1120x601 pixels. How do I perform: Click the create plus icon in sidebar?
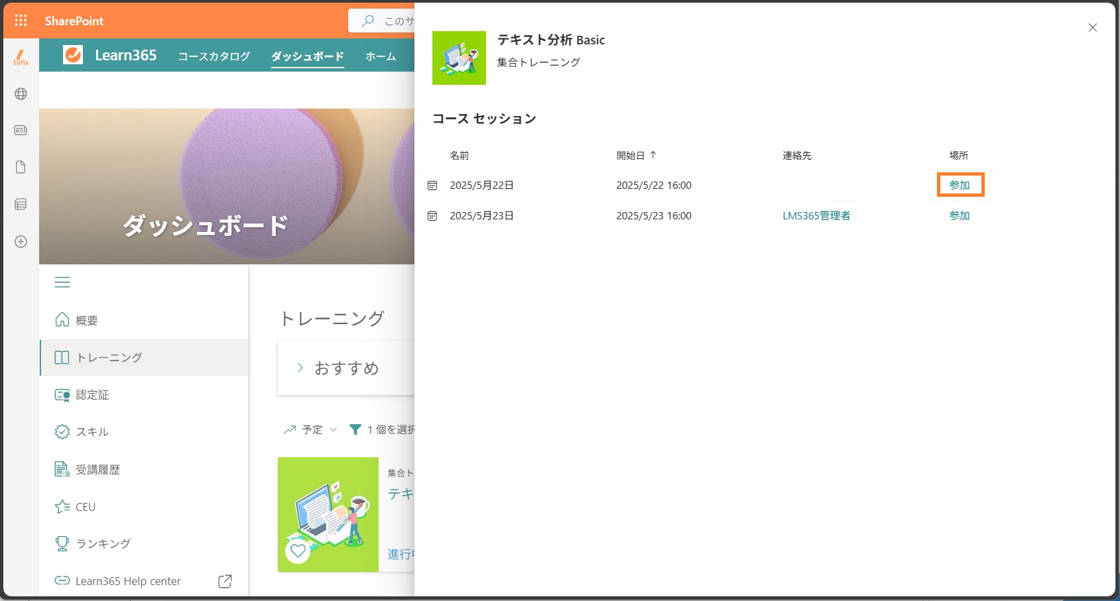coord(21,241)
